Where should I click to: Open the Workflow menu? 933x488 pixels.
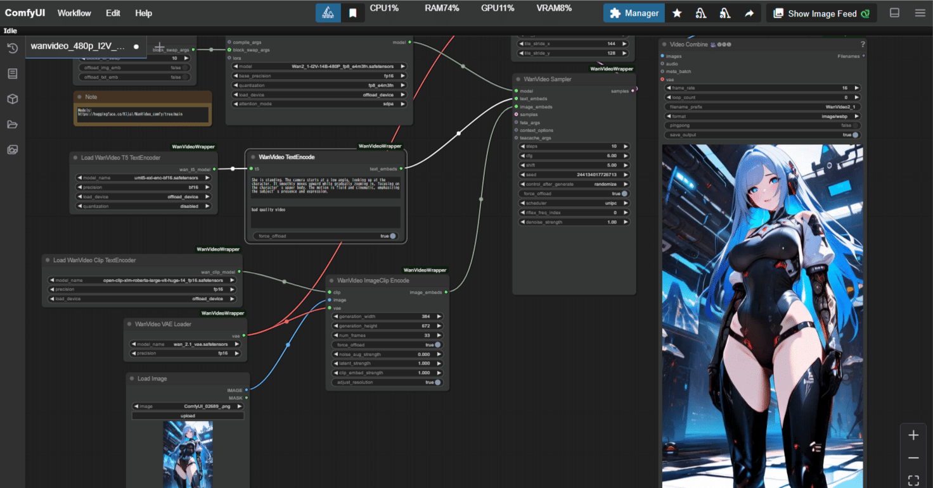point(74,13)
